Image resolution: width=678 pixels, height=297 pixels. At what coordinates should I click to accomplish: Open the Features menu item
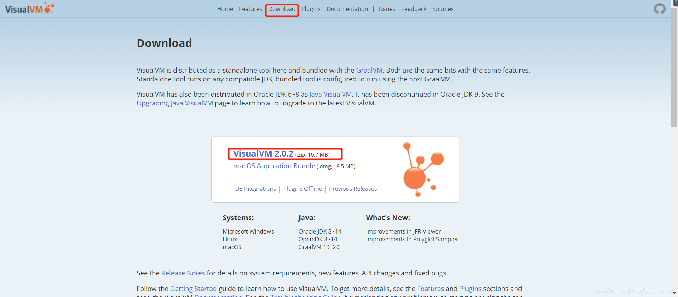250,9
